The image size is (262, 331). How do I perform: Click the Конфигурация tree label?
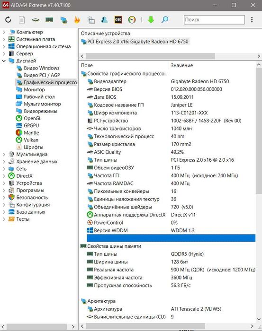[x=33, y=205]
